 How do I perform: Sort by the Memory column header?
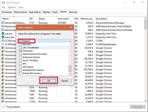tap(87, 19)
